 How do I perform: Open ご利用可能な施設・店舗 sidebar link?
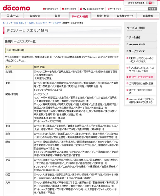point(141,83)
